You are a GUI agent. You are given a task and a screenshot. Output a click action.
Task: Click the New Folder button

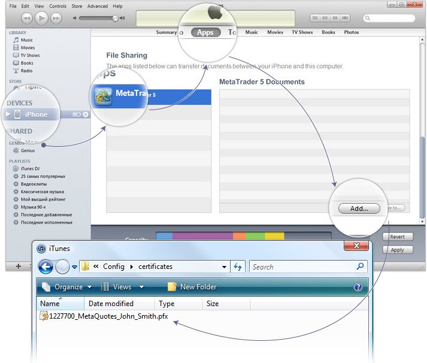coord(192,287)
